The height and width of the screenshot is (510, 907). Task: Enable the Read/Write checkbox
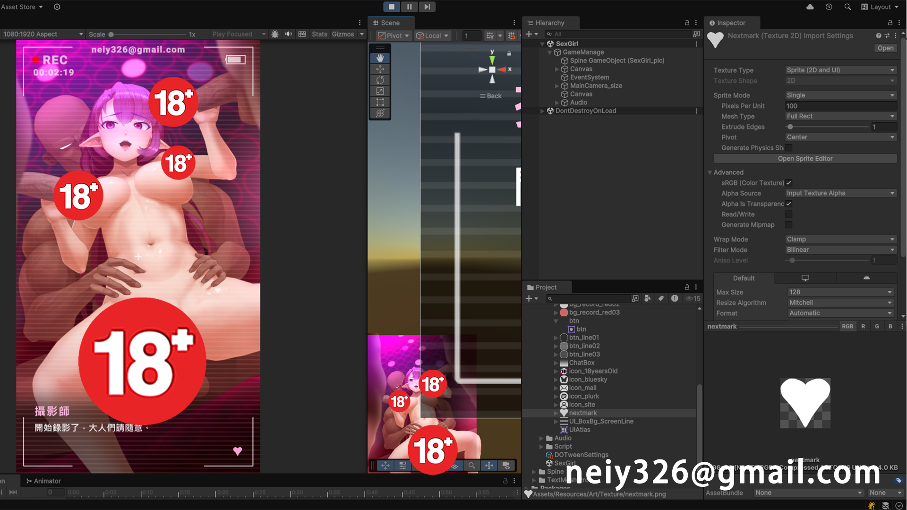pyautogui.click(x=788, y=214)
